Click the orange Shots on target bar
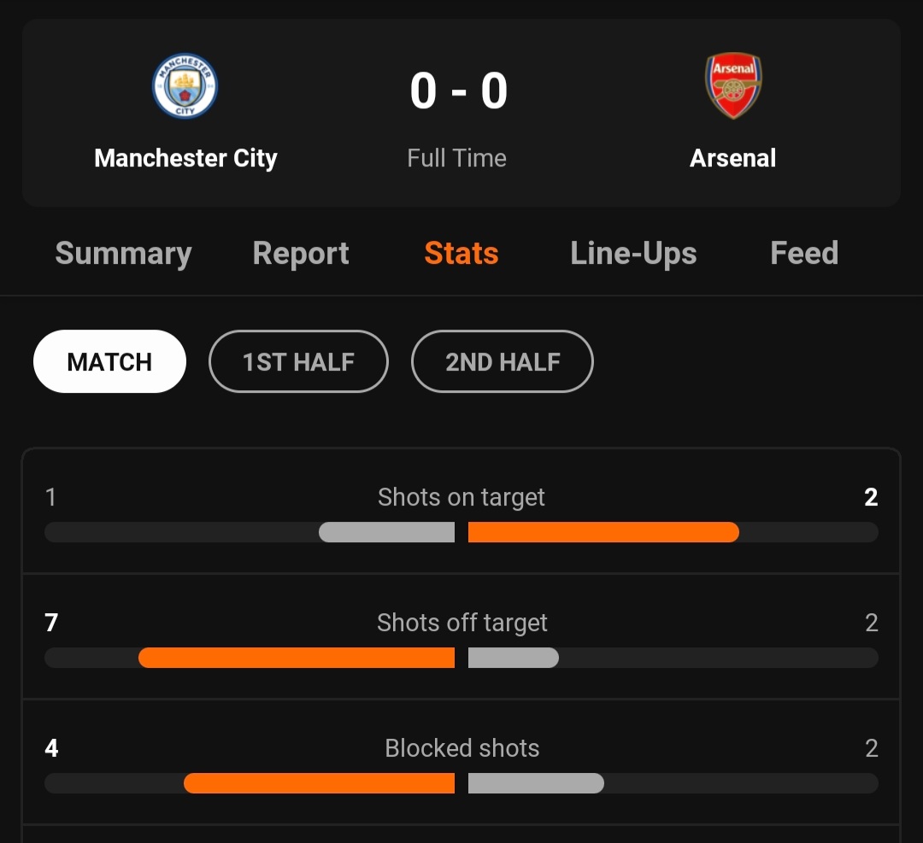This screenshot has height=843, width=923. (603, 532)
